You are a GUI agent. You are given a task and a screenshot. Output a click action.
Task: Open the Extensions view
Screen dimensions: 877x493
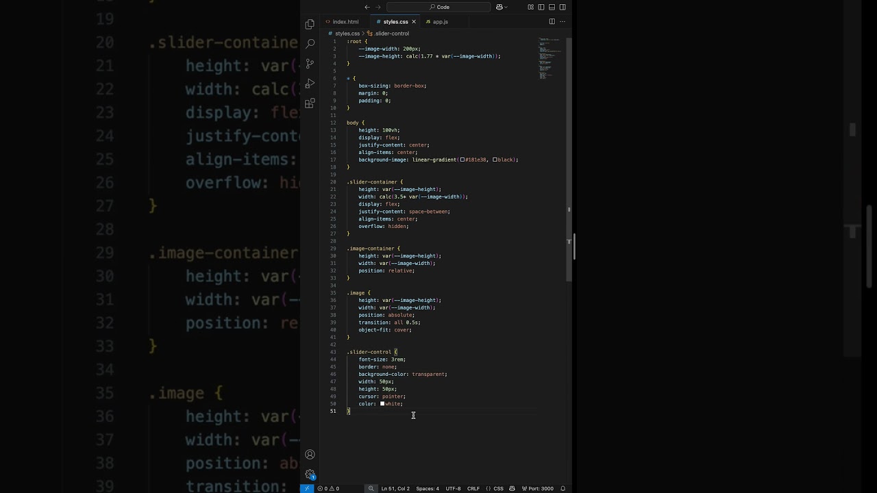pos(310,103)
